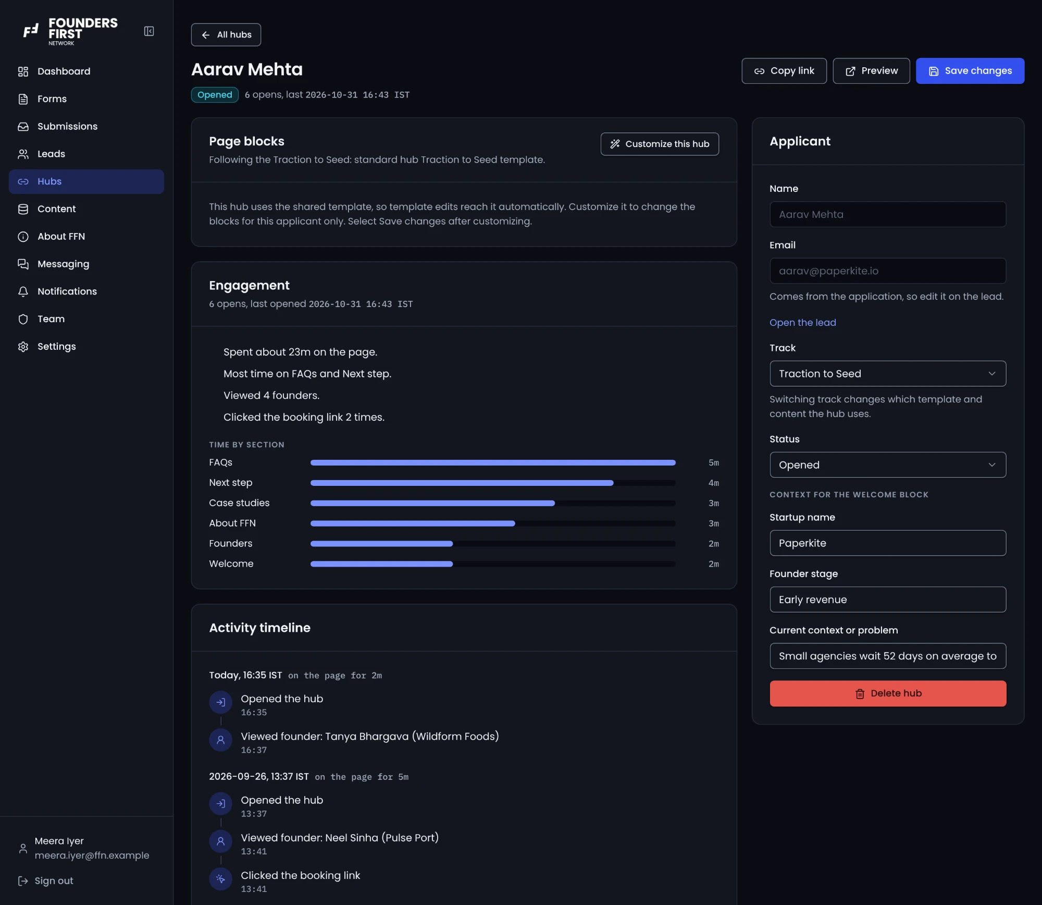Click the Next step time bar

[493, 483]
